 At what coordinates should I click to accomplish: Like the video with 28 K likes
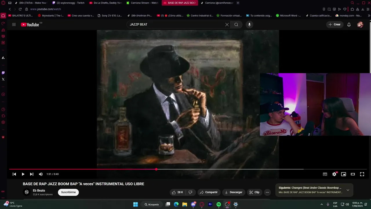click(177, 192)
